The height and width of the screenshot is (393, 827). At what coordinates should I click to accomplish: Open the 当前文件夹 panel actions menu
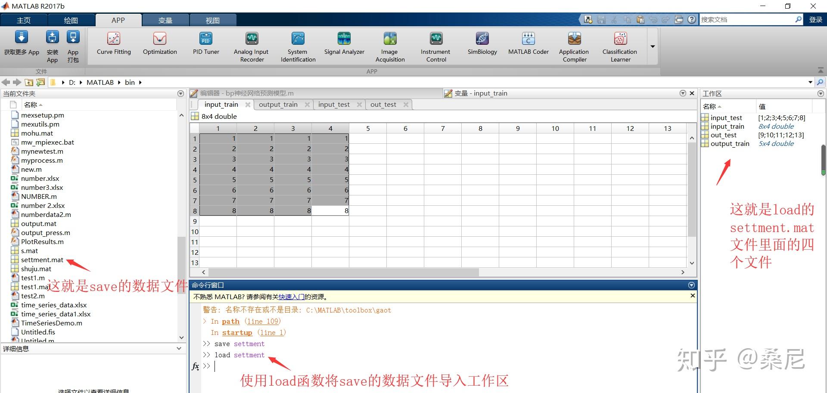point(180,93)
